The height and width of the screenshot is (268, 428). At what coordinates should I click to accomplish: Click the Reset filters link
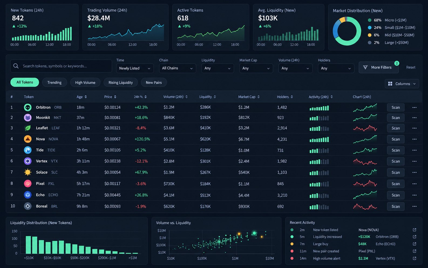(x=411, y=67)
